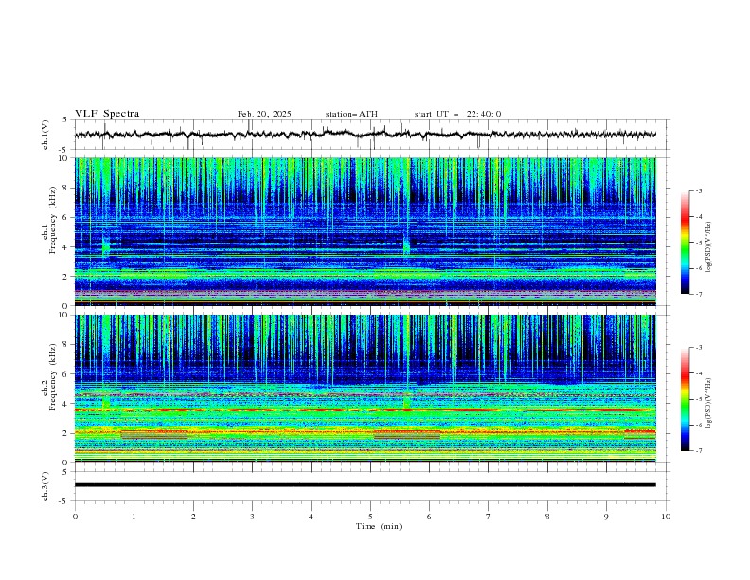Click time axis tick label "4"
Viewport: 750px width, 580px height.
(312, 517)
